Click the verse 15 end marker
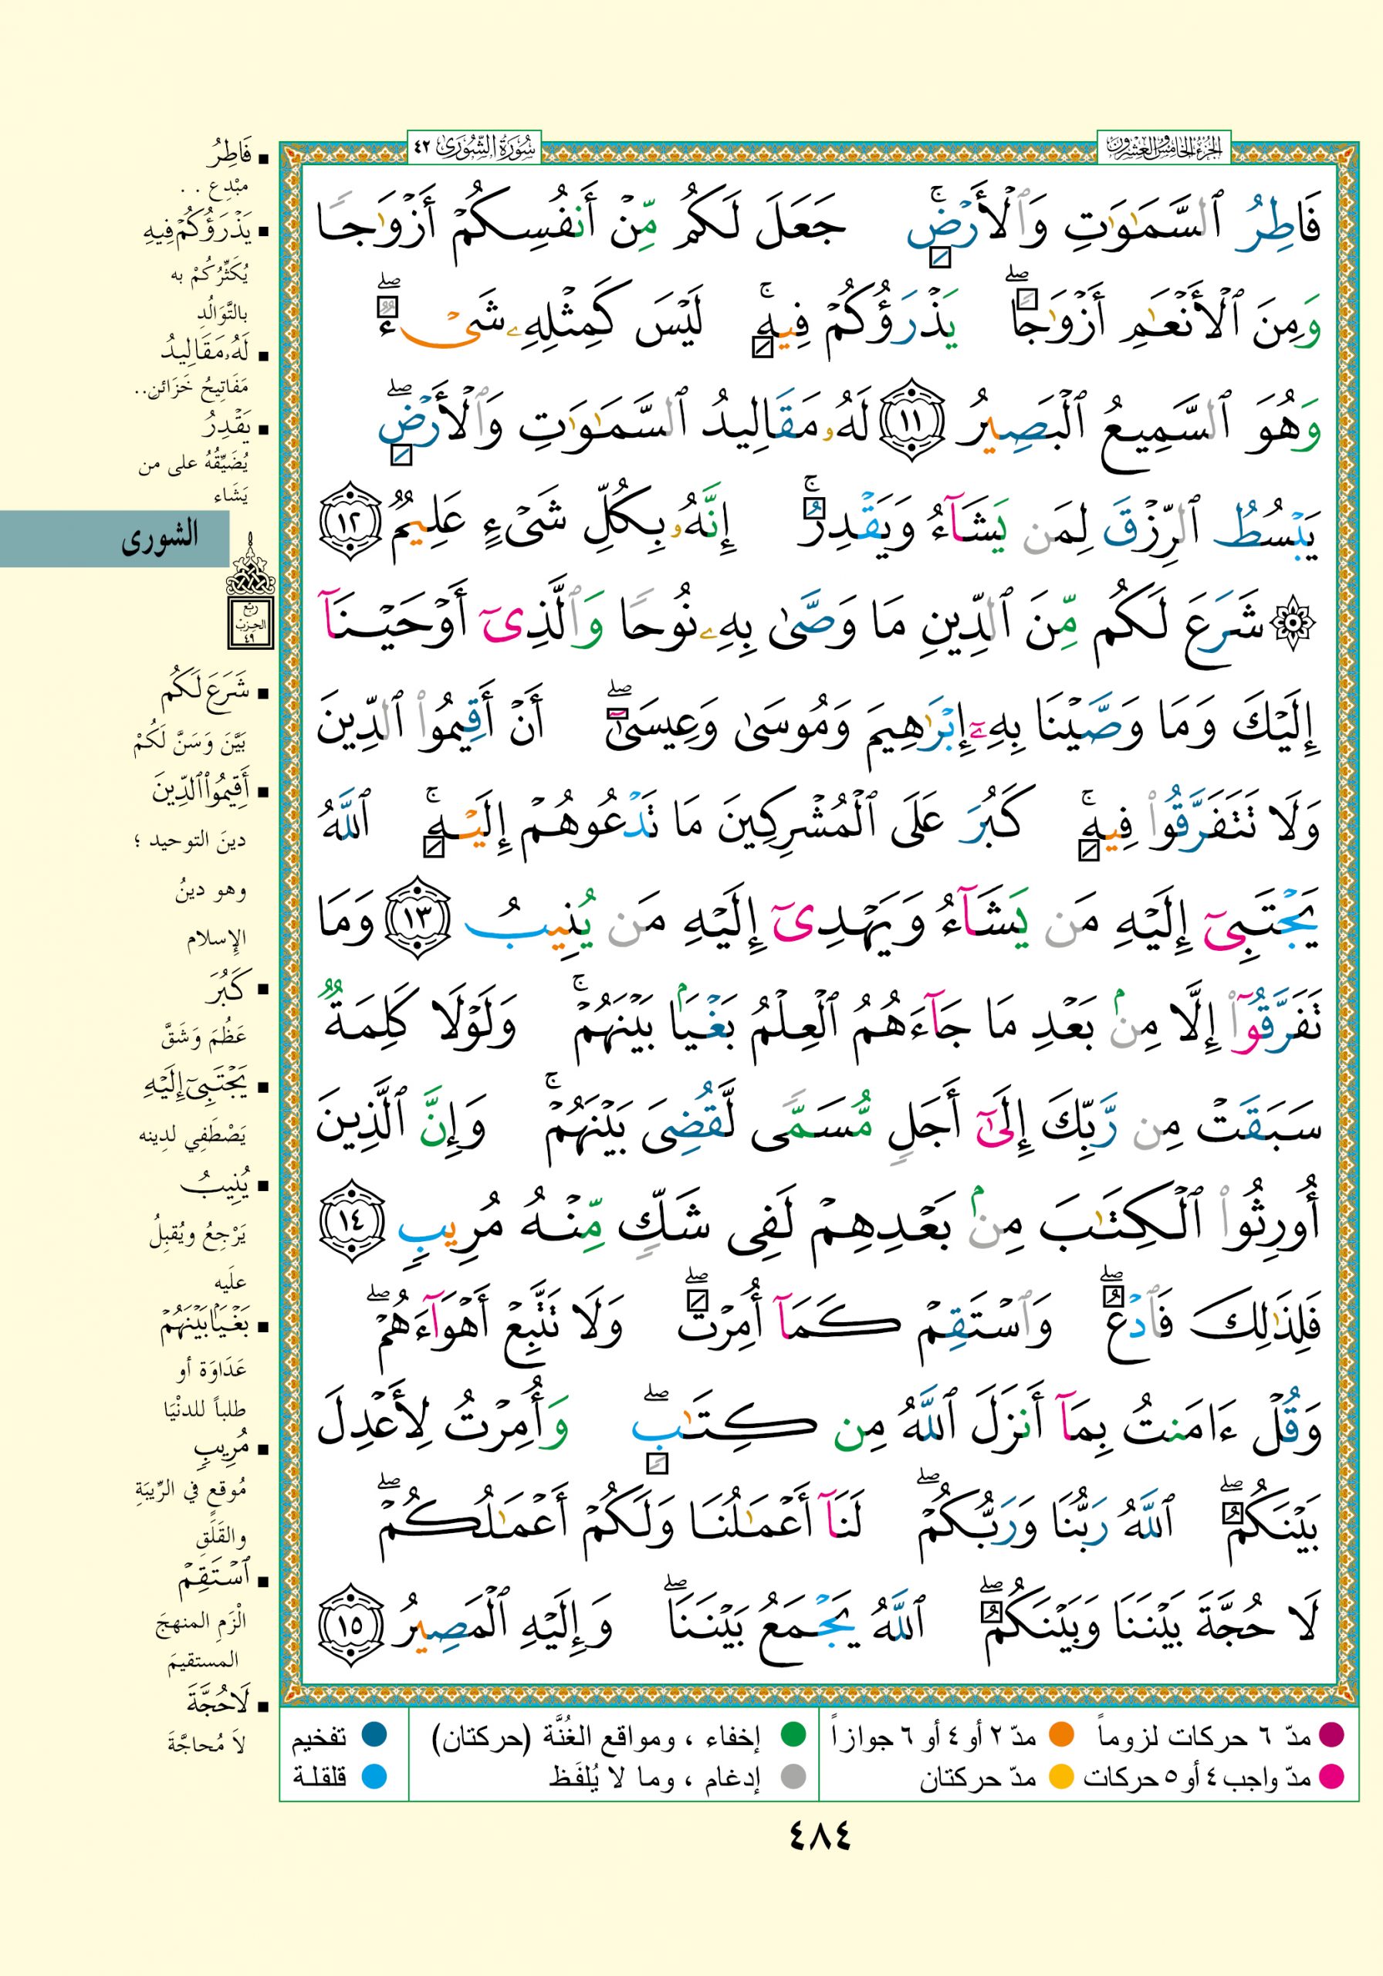This screenshot has width=1383, height=1976. coord(350,1622)
